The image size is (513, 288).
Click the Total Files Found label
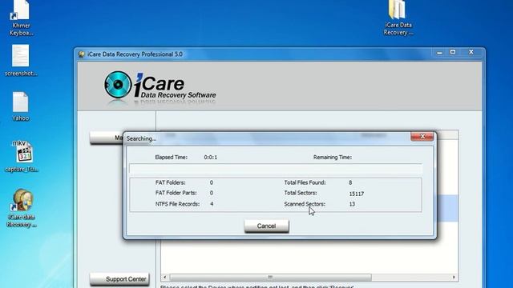(305, 182)
